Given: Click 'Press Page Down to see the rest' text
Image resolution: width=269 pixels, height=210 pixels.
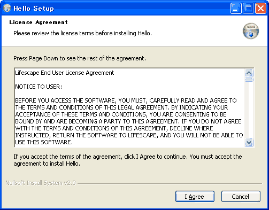Looking at the screenshot, I should click(x=80, y=58).
